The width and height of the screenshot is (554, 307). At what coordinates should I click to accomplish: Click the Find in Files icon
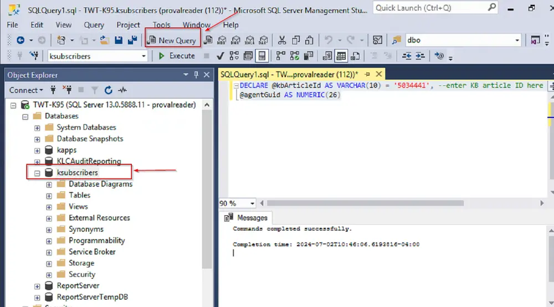[x=397, y=40]
